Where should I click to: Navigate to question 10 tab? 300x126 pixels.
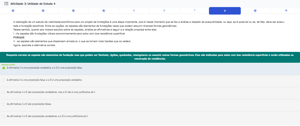coord(286,11)
